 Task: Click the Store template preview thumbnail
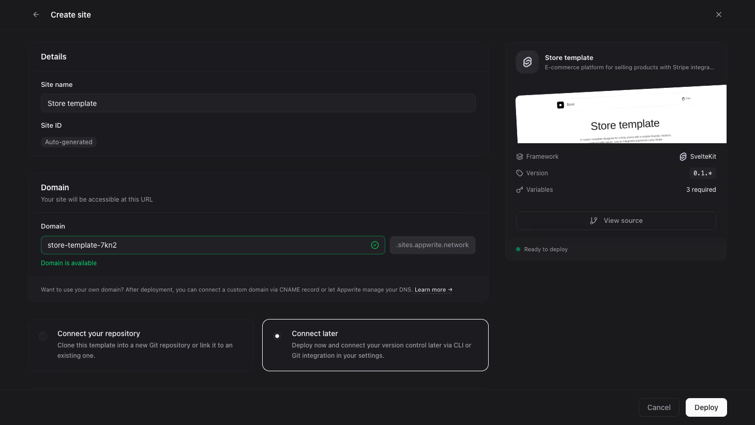pyautogui.click(x=621, y=114)
